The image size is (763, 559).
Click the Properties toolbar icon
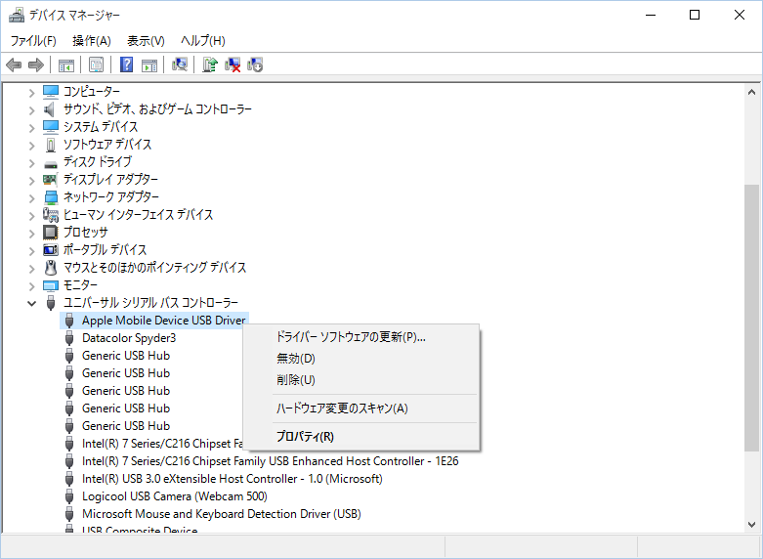[97, 65]
